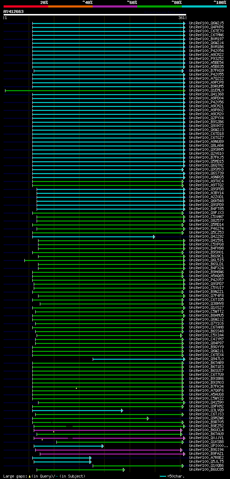Click yellow gap marker in Q0JJV1 row
Viewport: 230px width, 479px height.
pos(42,439)
